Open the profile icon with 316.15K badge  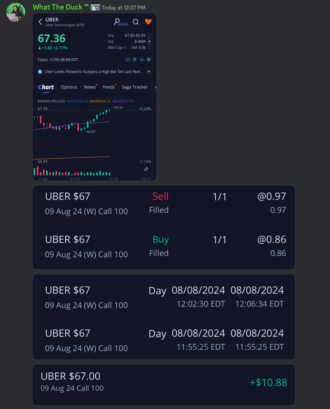pos(117,21)
